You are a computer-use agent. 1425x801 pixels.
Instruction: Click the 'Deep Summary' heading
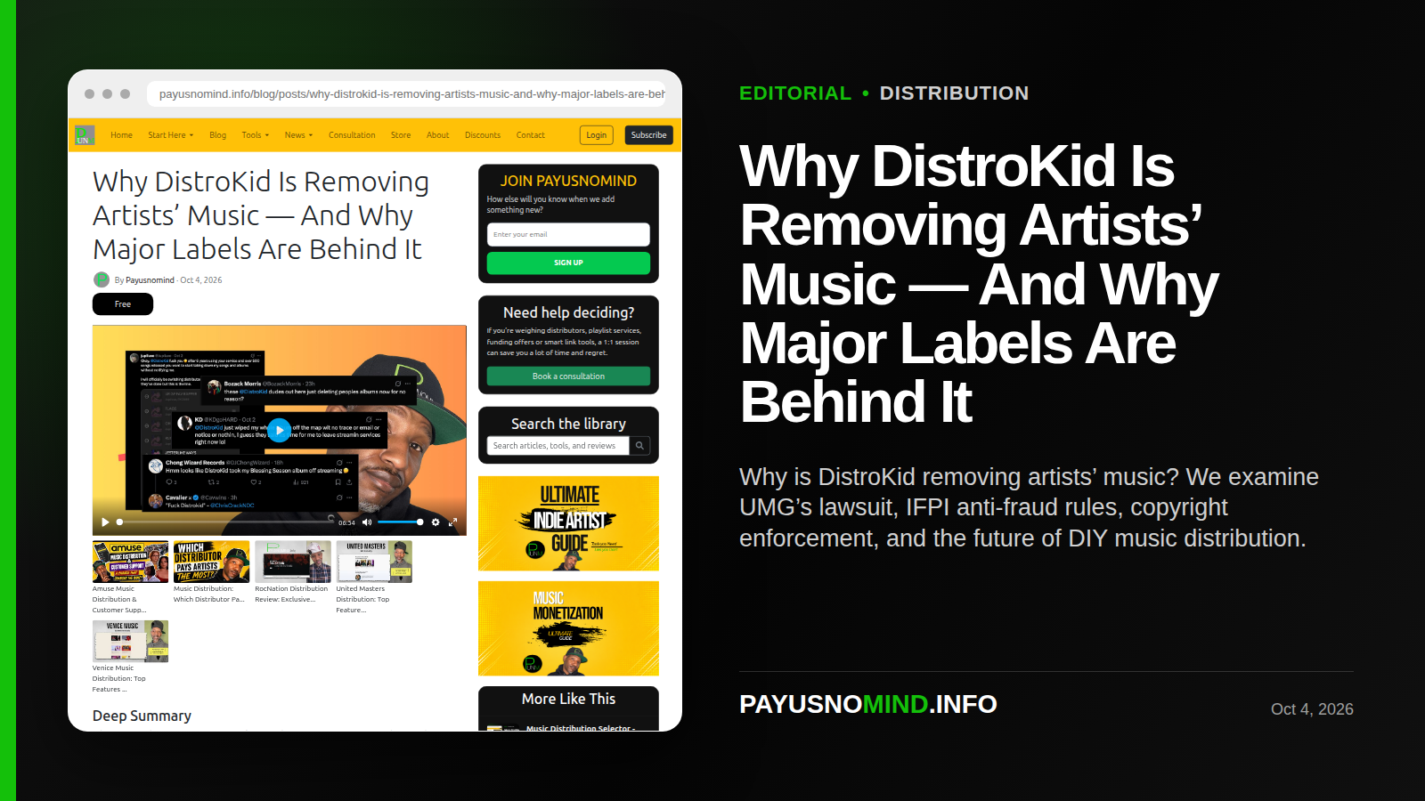[142, 716]
